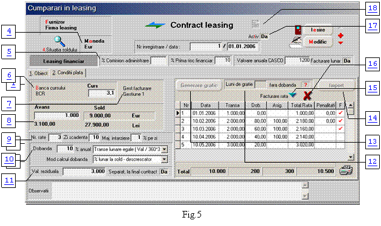The height and width of the screenshot is (226, 381).
Task: Click the teal Facturare rata arrow icon
Action: point(293,95)
